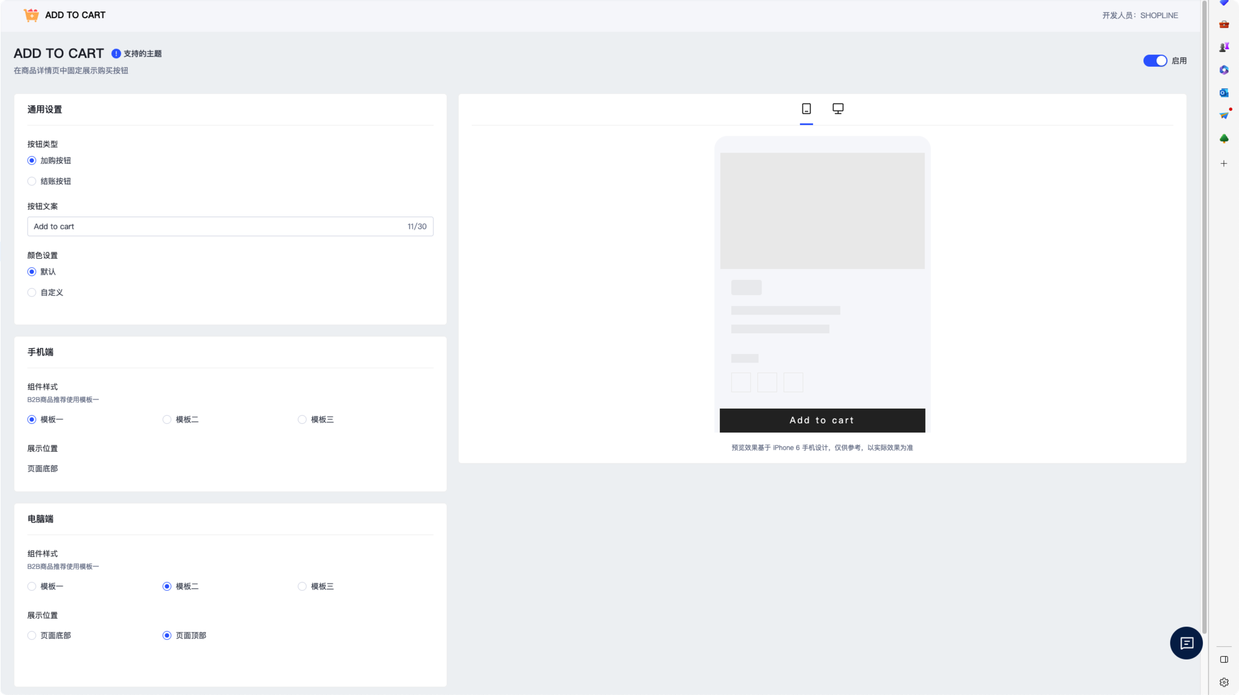Switch to mobile preview mode
The height and width of the screenshot is (695, 1239).
(807, 108)
